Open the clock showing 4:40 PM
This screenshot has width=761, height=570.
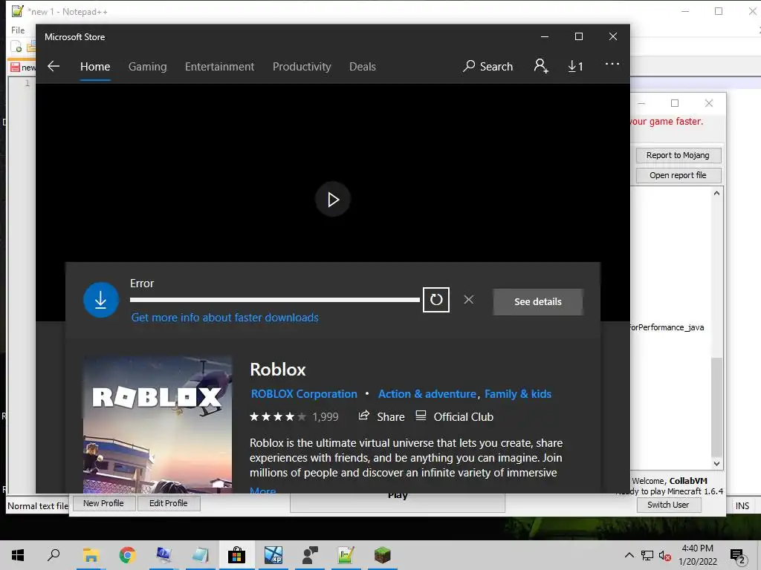pos(697,555)
